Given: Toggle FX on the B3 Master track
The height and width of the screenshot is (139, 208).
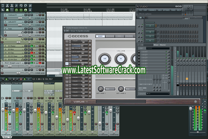Looking at the screenshot, I should click(32, 46).
